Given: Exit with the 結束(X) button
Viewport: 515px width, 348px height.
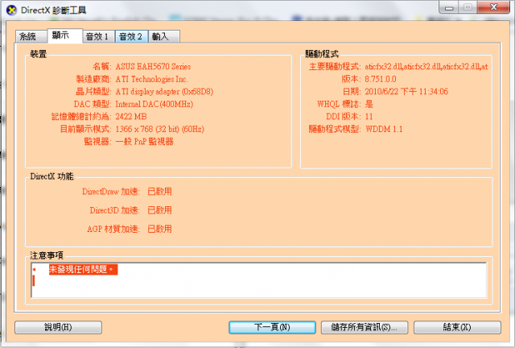Looking at the screenshot, I should 457,327.
